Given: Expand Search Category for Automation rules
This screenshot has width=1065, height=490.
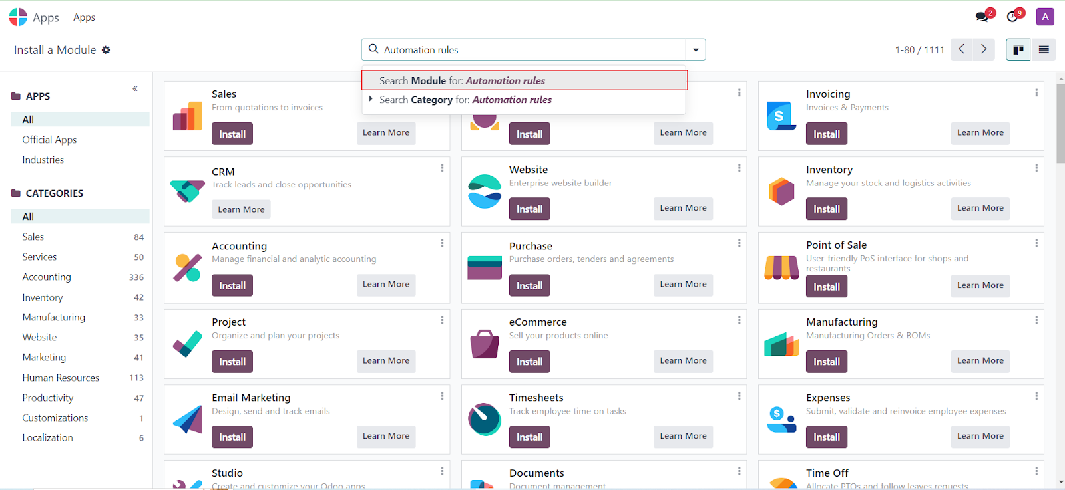Looking at the screenshot, I should (x=371, y=99).
